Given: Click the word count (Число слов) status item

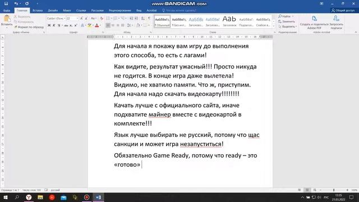Looking at the screenshot, I should (x=31, y=190).
